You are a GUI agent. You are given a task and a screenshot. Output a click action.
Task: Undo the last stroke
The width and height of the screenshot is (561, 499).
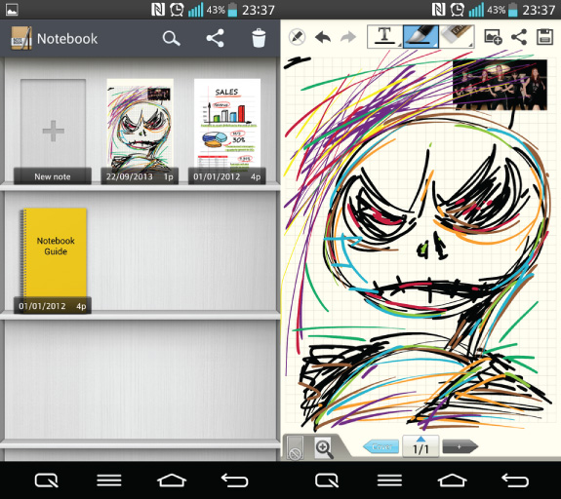(323, 37)
